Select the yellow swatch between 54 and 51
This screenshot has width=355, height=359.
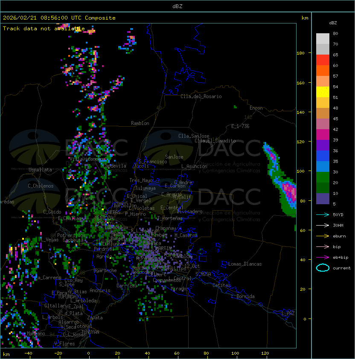[323, 92]
